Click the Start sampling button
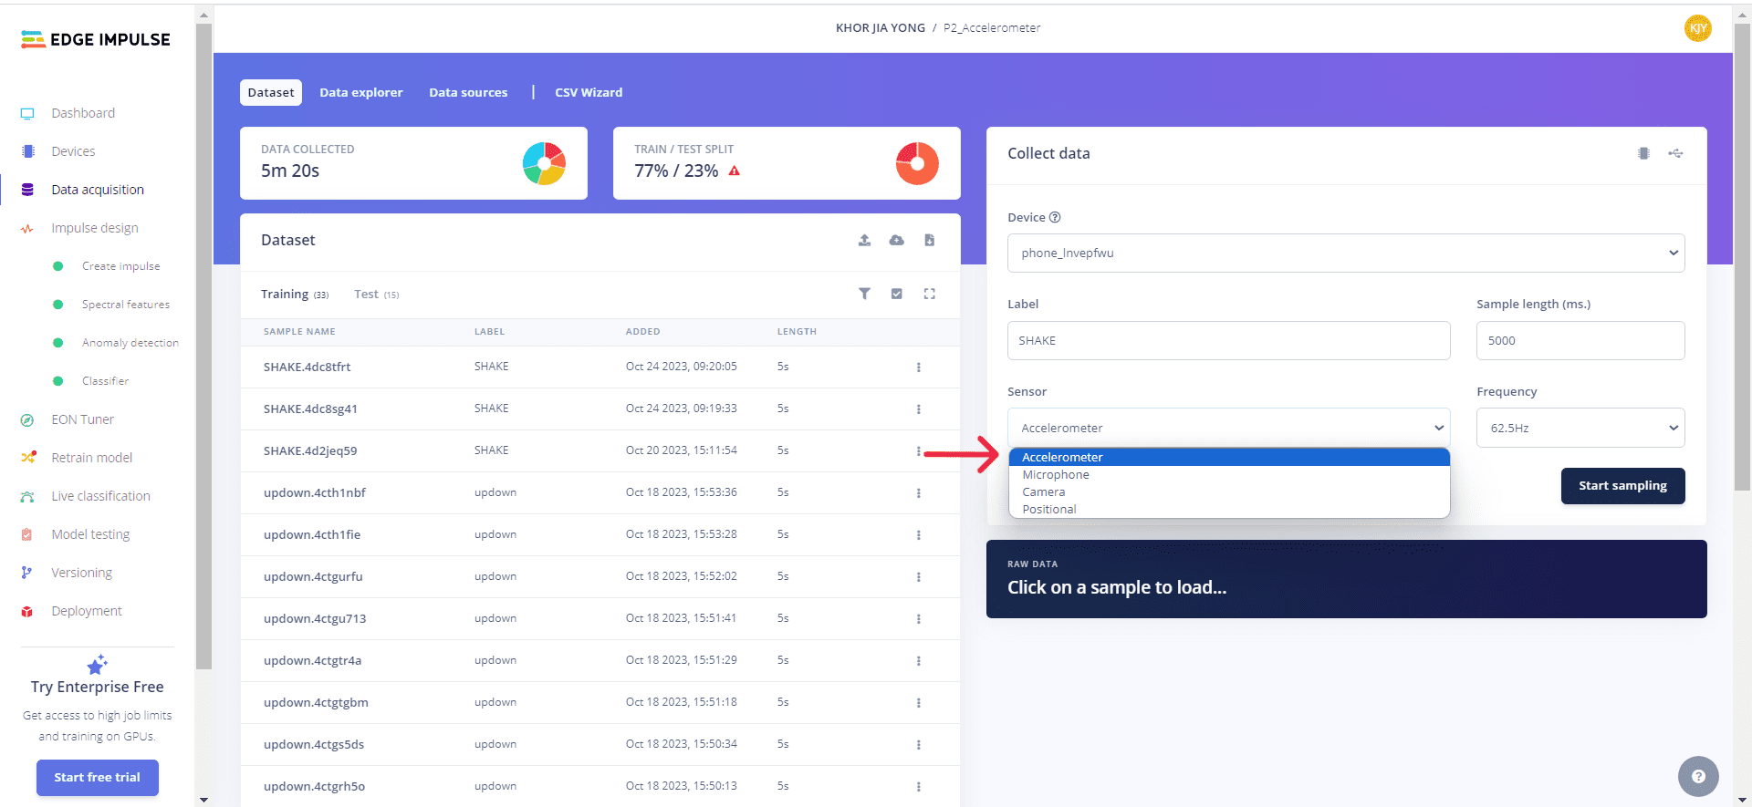Viewport: 1752px width, 807px height. pyautogui.click(x=1622, y=486)
